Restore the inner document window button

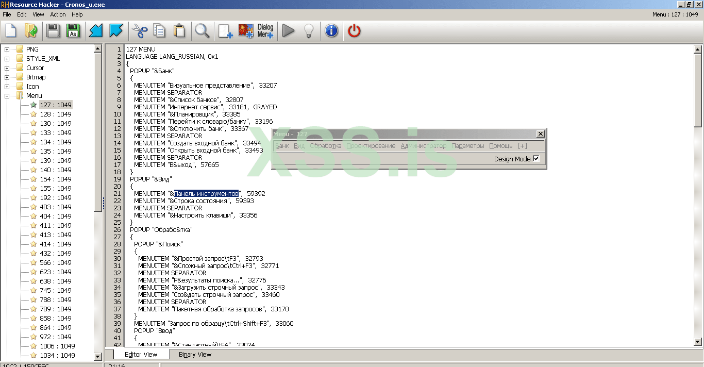[x=689, y=4]
